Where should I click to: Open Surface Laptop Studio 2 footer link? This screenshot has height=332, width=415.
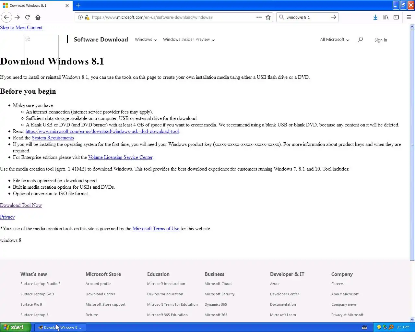40,284
